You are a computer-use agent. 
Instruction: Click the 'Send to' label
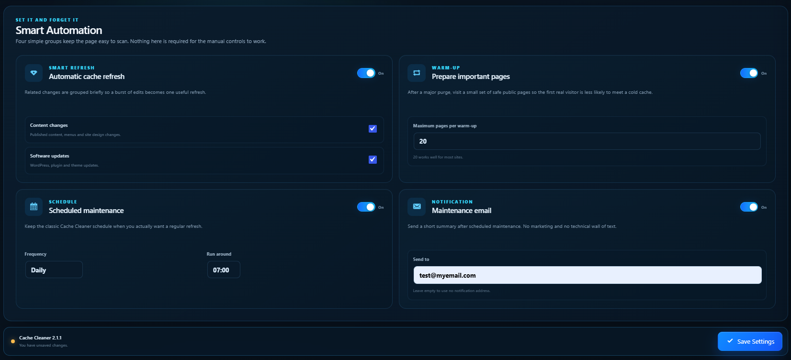click(x=421, y=259)
